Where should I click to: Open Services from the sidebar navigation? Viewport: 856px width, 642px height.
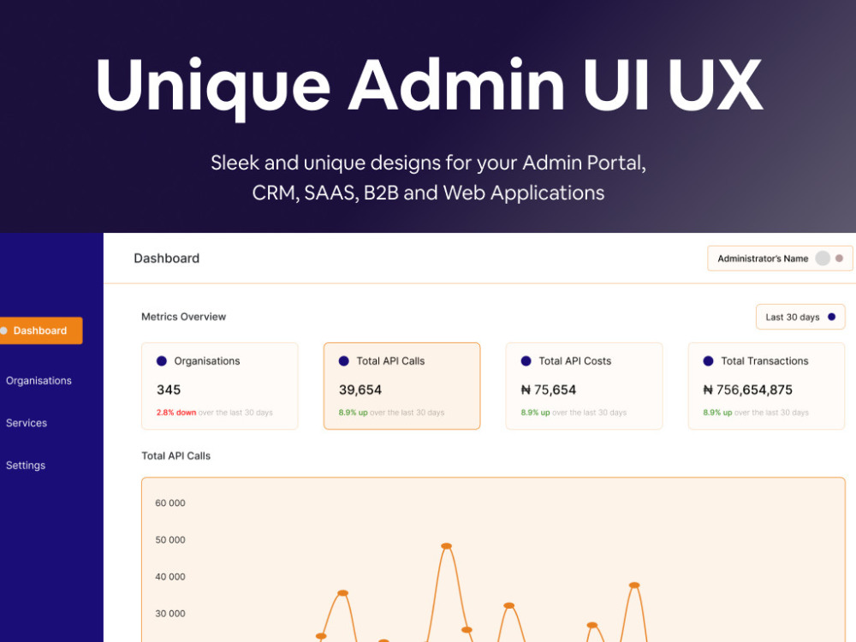tap(27, 423)
